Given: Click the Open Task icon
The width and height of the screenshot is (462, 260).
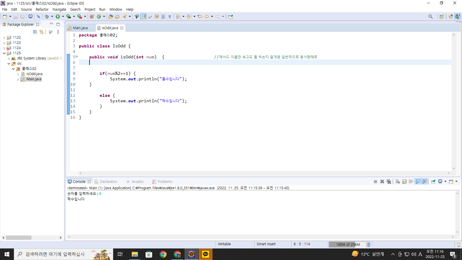Looking at the screenshot, I should tap(117, 16).
